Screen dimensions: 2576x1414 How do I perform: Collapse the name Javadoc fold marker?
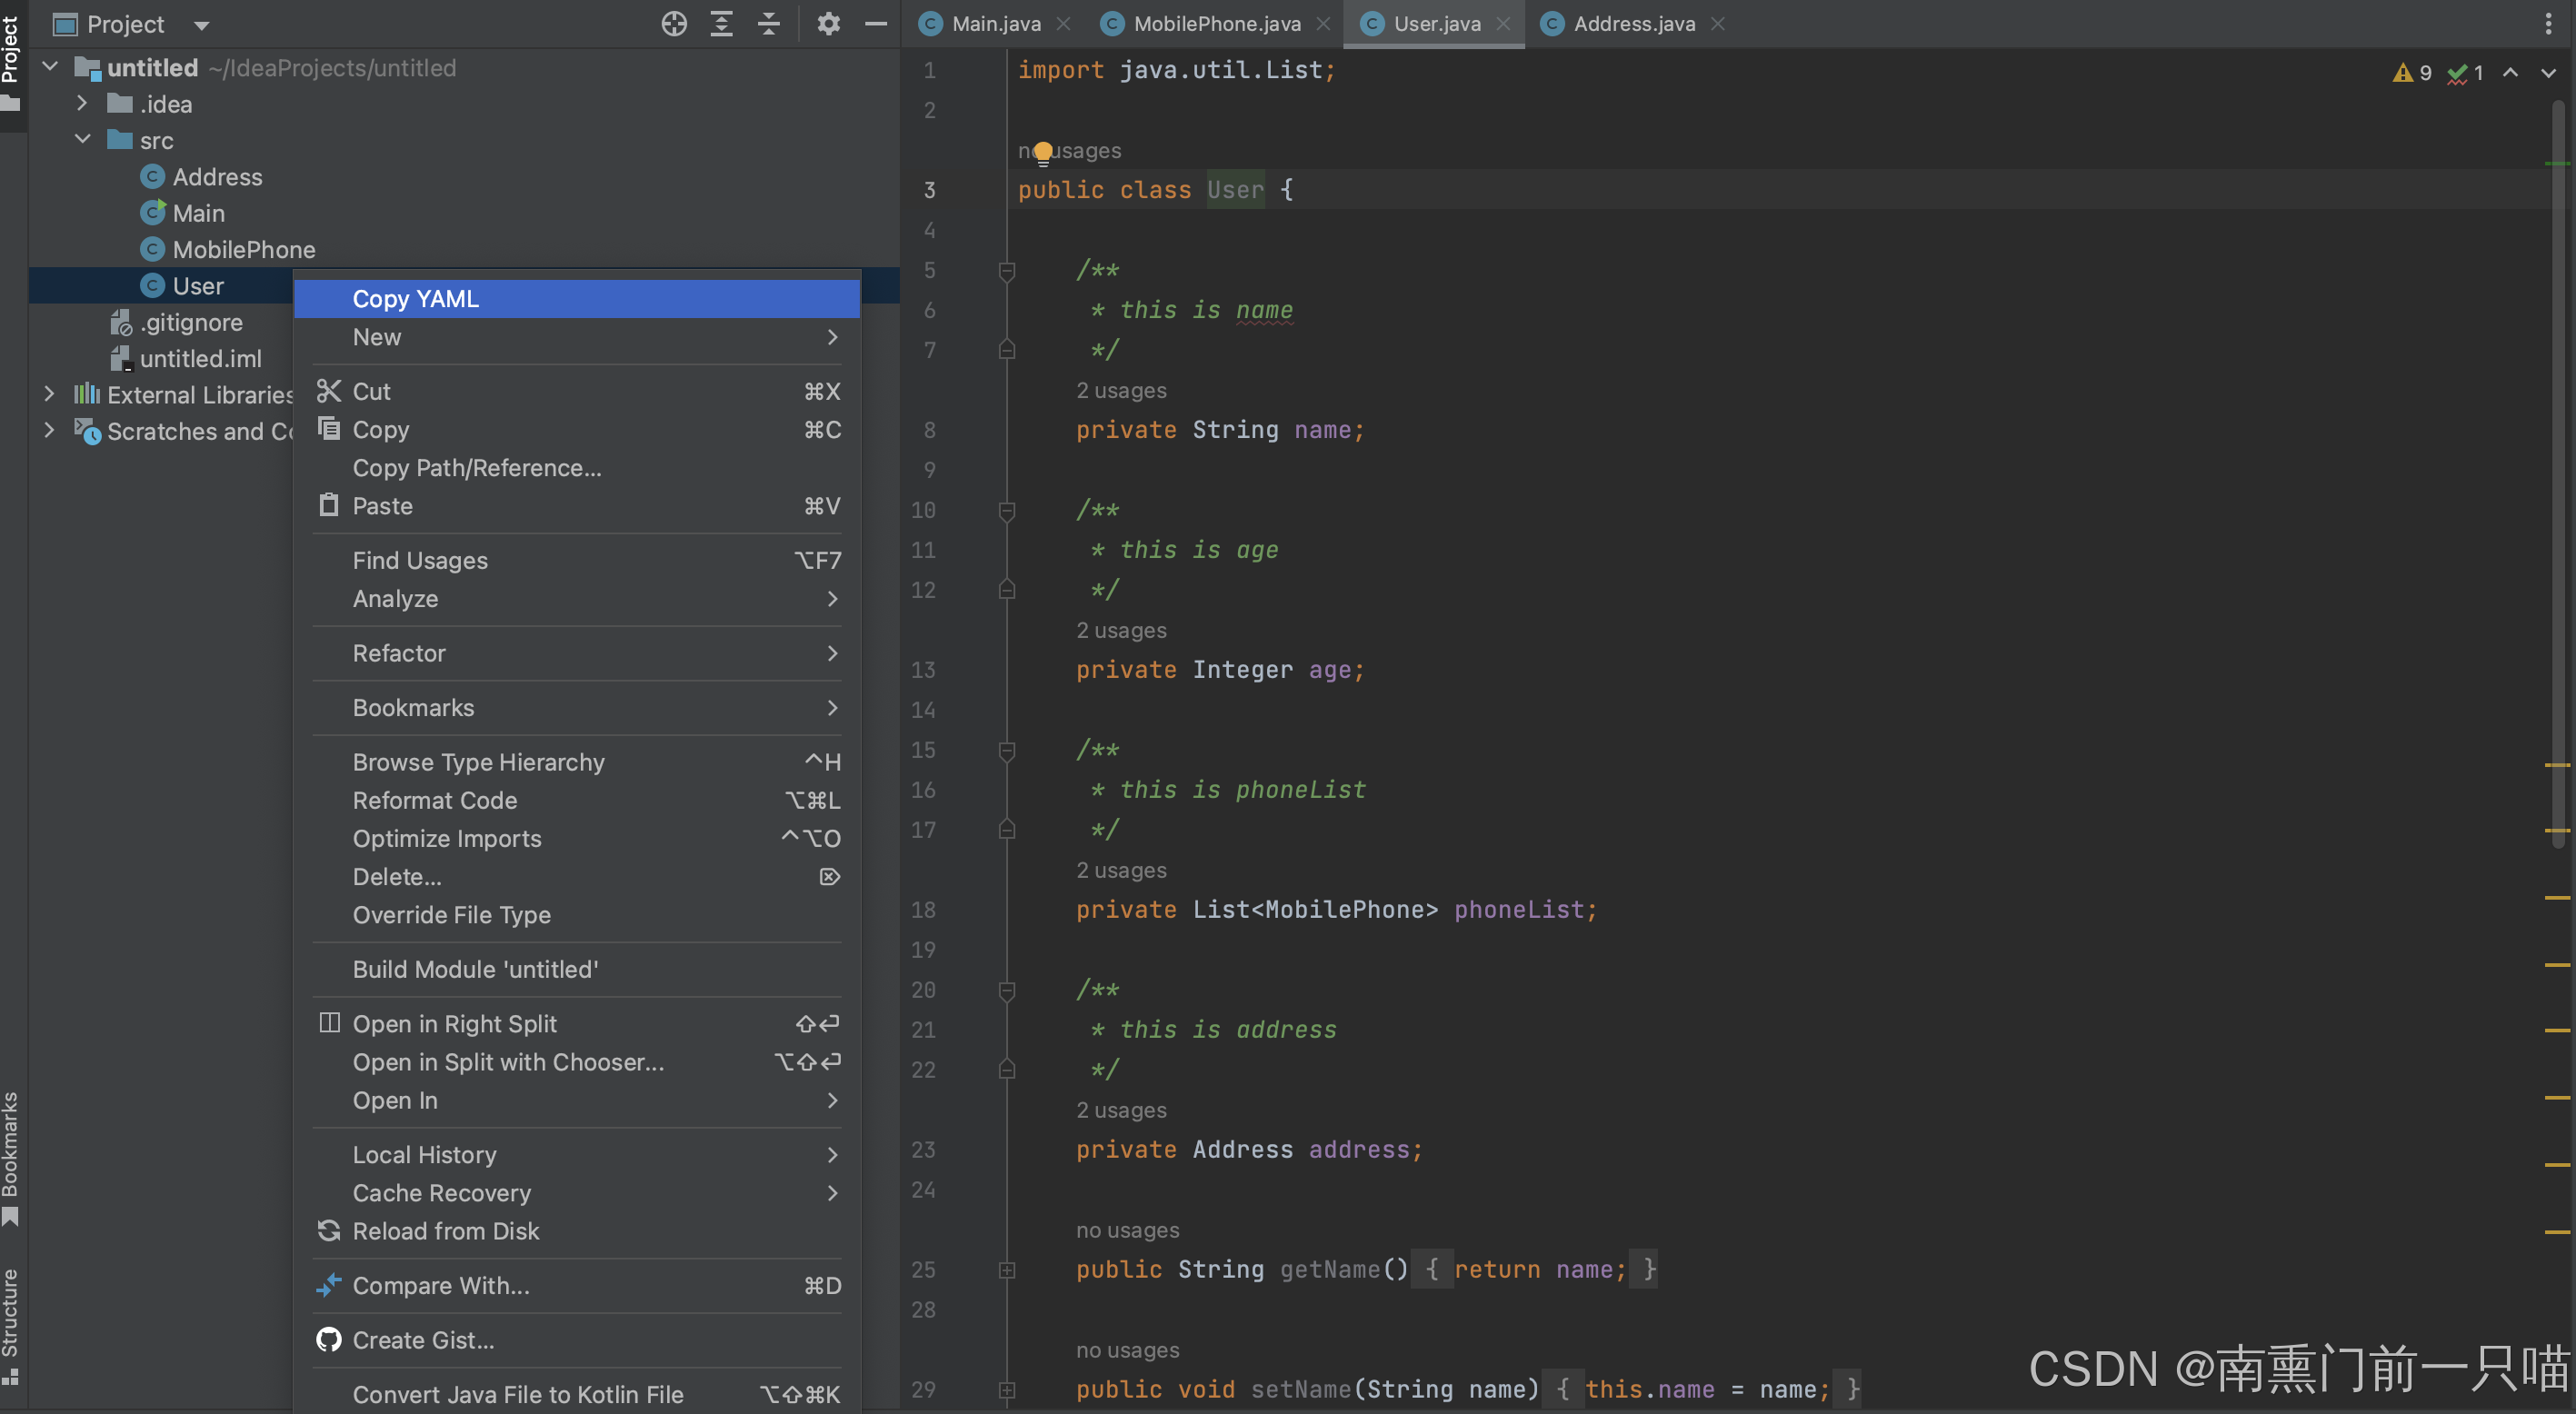tap(1007, 271)
